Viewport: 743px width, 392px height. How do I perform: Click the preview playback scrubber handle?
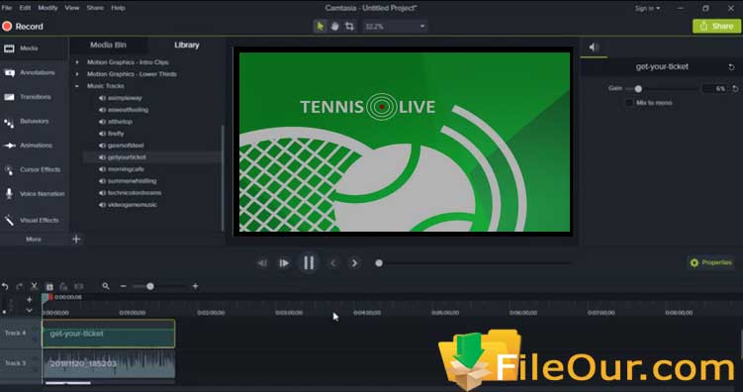tap(379, 263)
